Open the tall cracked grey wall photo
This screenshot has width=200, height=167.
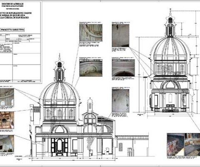click(x=120, y=101)
